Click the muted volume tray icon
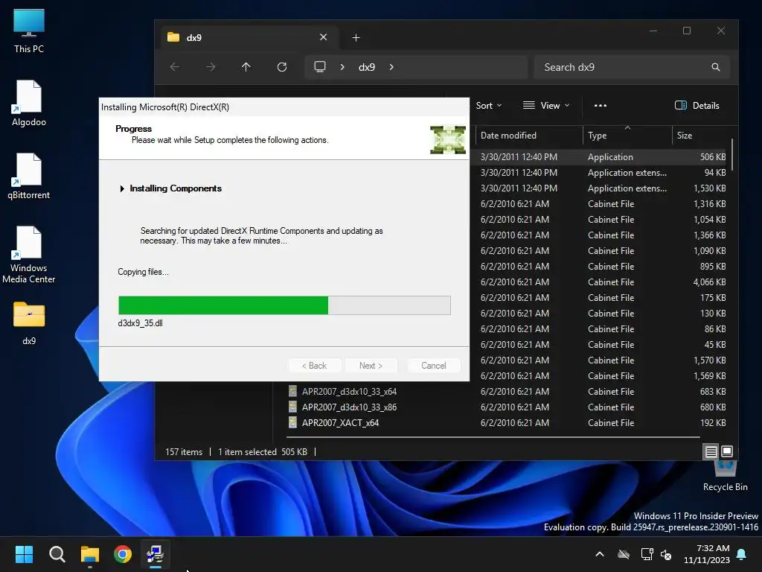762x572 pixels. [666, 554]
